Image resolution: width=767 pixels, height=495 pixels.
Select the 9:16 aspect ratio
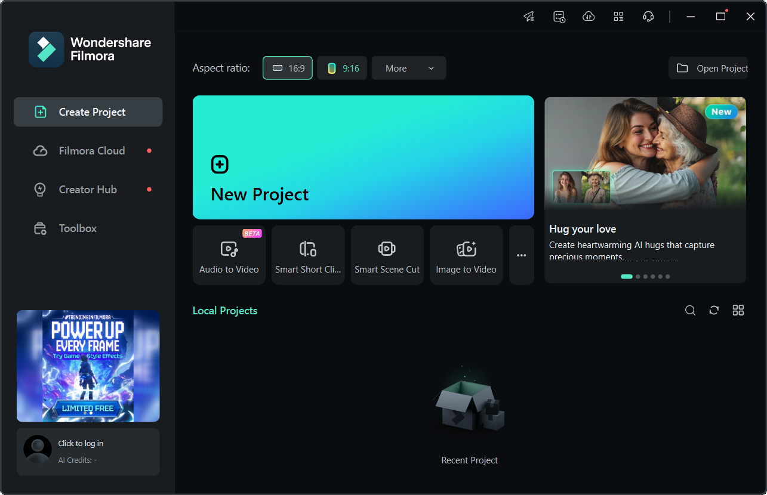click(341, 68)
